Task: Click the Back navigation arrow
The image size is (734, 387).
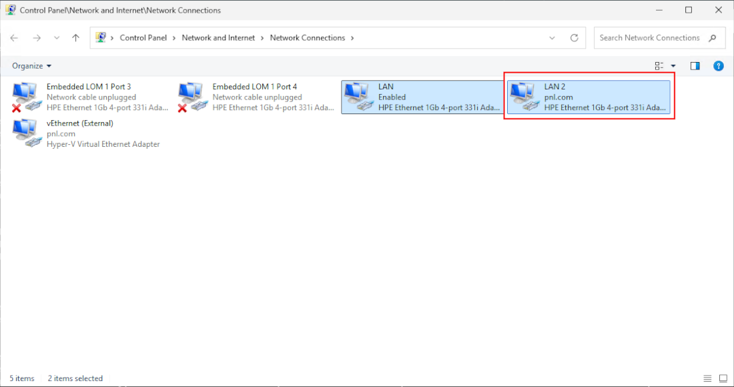Action: pyautogui.click(x=14, y=38)
